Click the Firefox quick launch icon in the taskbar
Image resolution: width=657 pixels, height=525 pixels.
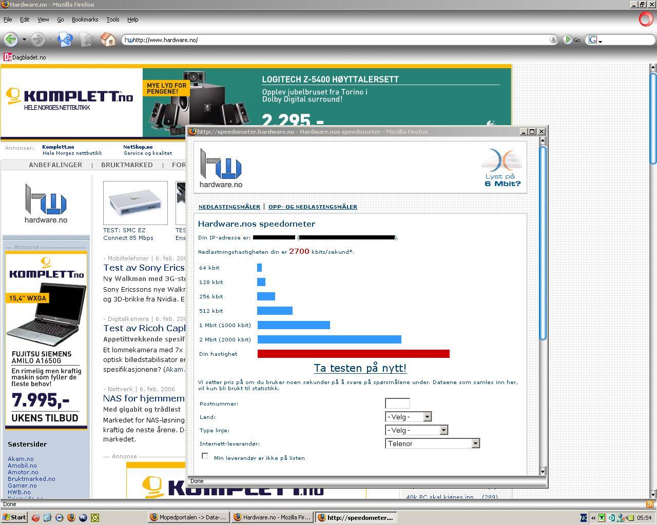pyautogui.click(x=71, y=518)
